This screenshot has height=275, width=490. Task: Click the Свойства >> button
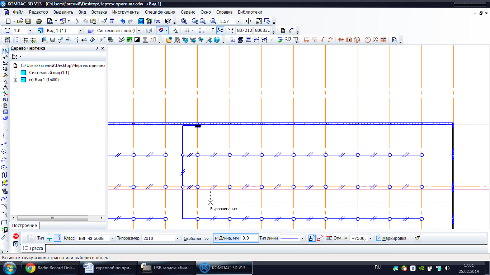[196, 238]
